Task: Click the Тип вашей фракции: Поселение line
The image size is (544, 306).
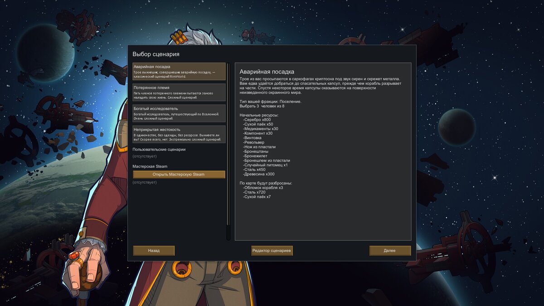Action: (x=271, y=102)
